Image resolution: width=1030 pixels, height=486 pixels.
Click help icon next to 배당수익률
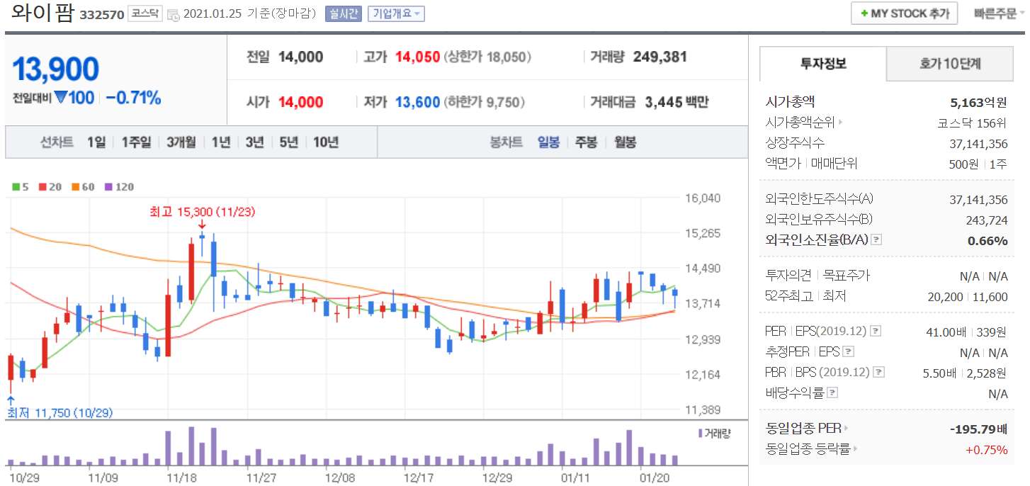(832, 392)
